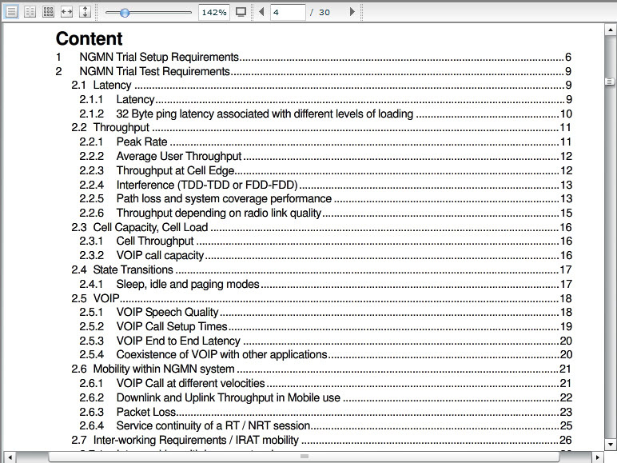Switch to two-page book view
Viewport: 617px width, 463px height.
coord(30,12)
